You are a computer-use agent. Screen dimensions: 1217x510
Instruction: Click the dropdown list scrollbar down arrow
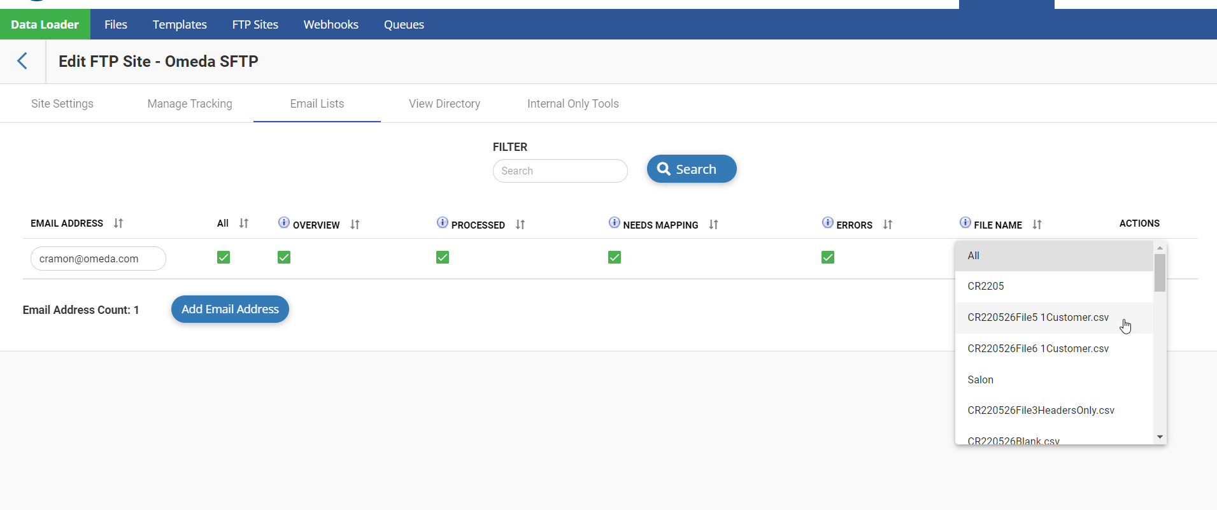coord(1160,437)
